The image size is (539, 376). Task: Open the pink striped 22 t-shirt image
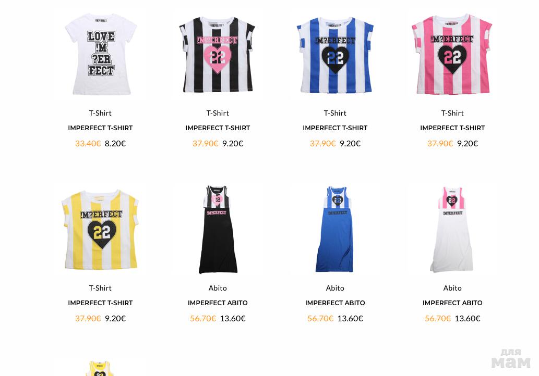click(x=452, y=54)
